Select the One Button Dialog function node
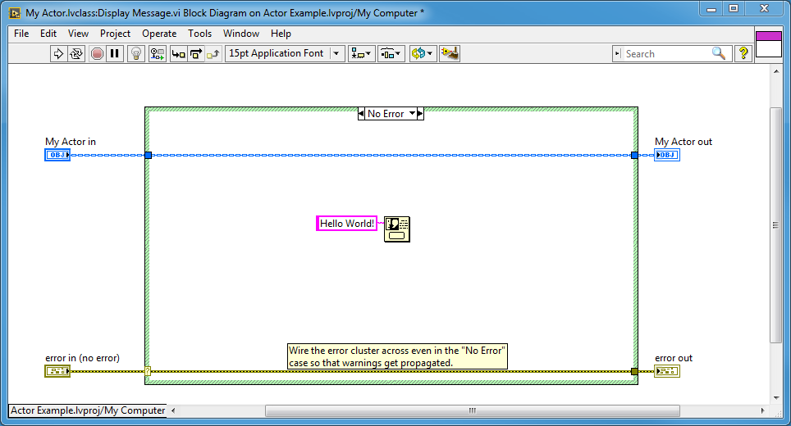Viewport: 791px width, 426px height. [397, 229]
